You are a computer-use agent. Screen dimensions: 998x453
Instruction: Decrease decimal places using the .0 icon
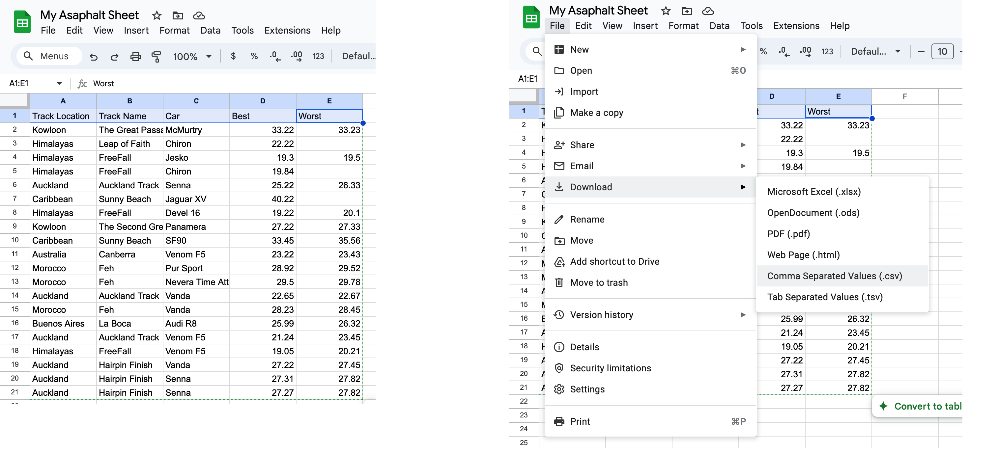point(275,56)
